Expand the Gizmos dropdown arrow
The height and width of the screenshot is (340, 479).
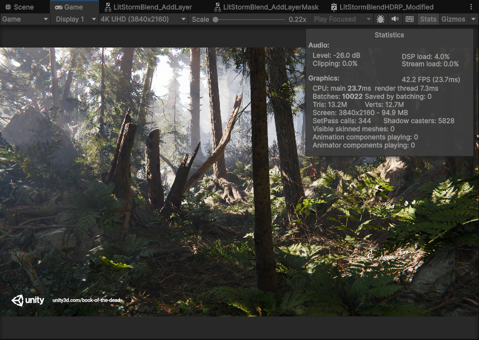pyautogui.click(x=473, y=19)
